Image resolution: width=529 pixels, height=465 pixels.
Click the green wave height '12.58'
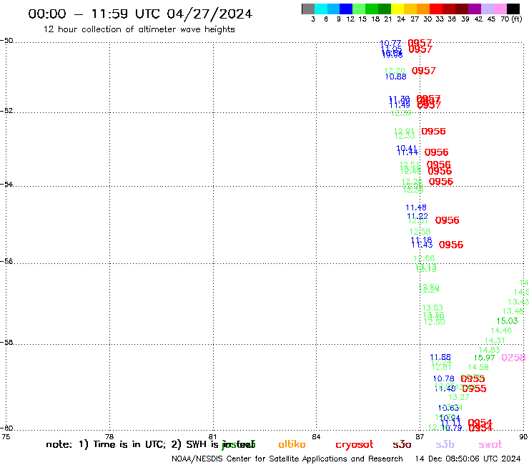[x=420, y=231]
